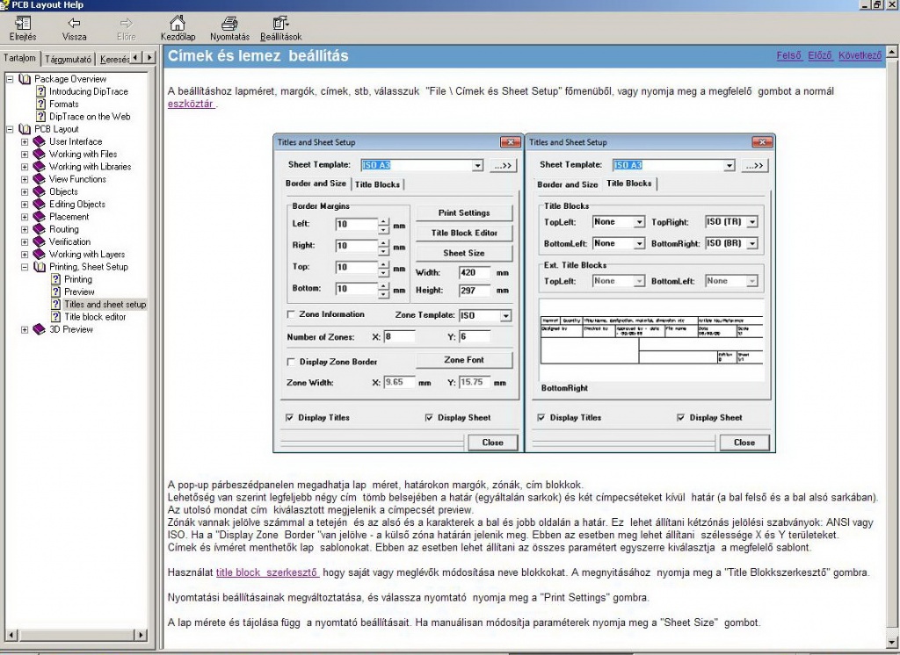Toggle the Zone Information checkbox
This screenshot has width=900, height=655.
point(291,315)
